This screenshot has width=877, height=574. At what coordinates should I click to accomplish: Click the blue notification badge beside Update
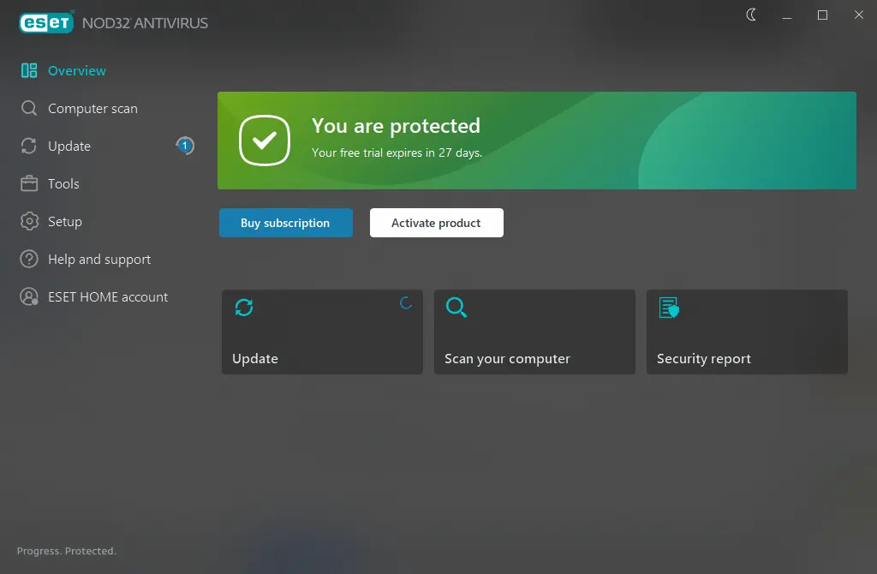tap(185, 146)
